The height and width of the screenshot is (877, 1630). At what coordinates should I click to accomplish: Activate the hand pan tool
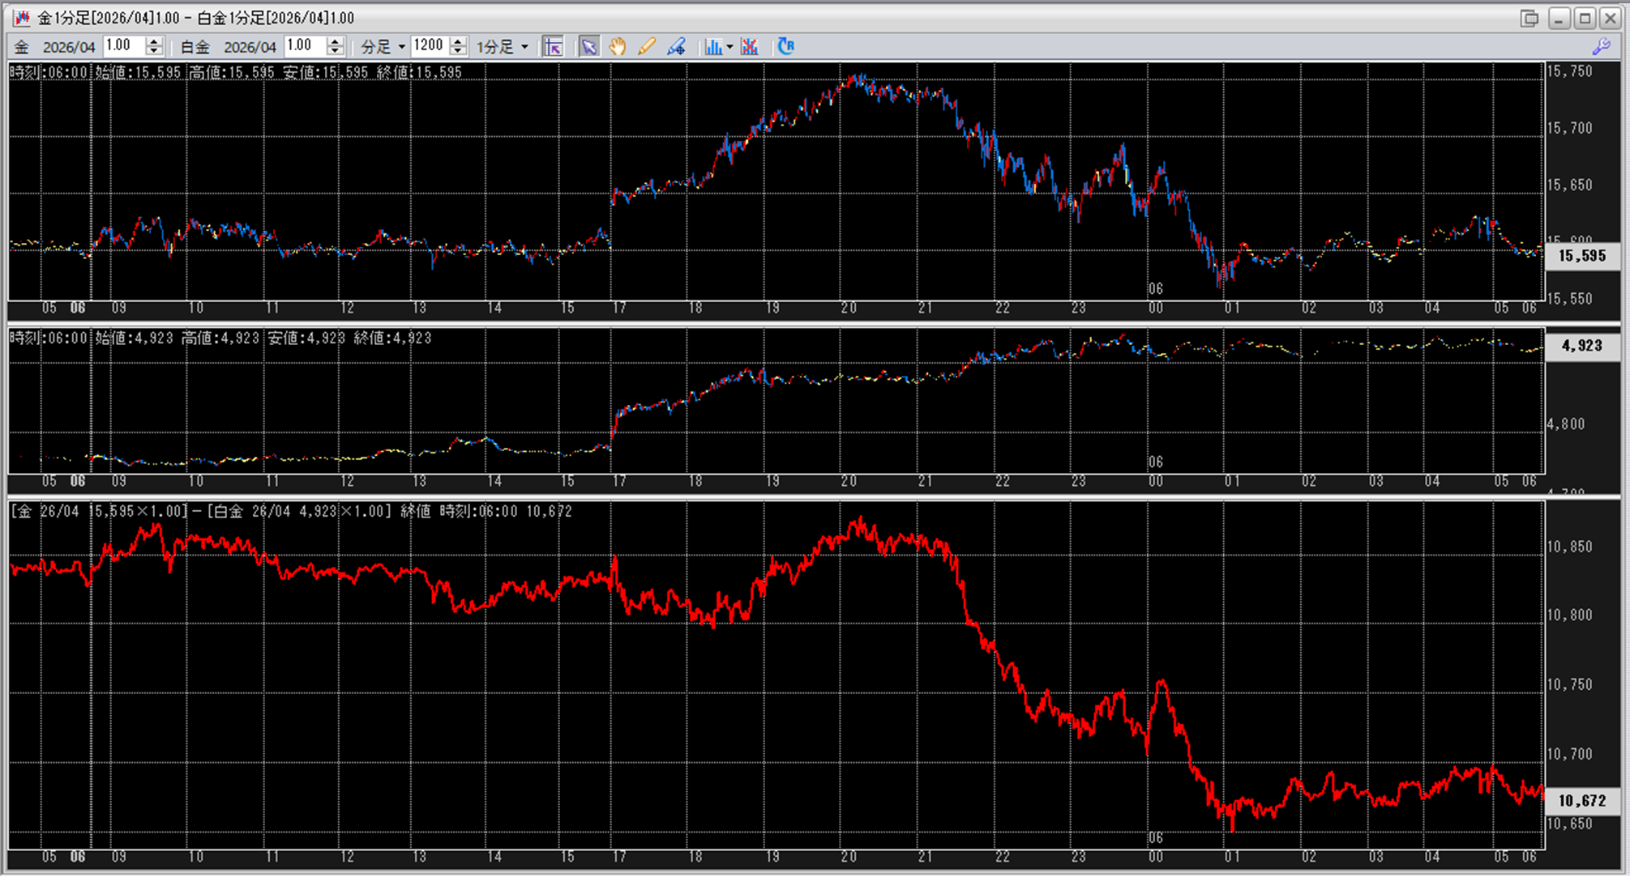[618, 47]
